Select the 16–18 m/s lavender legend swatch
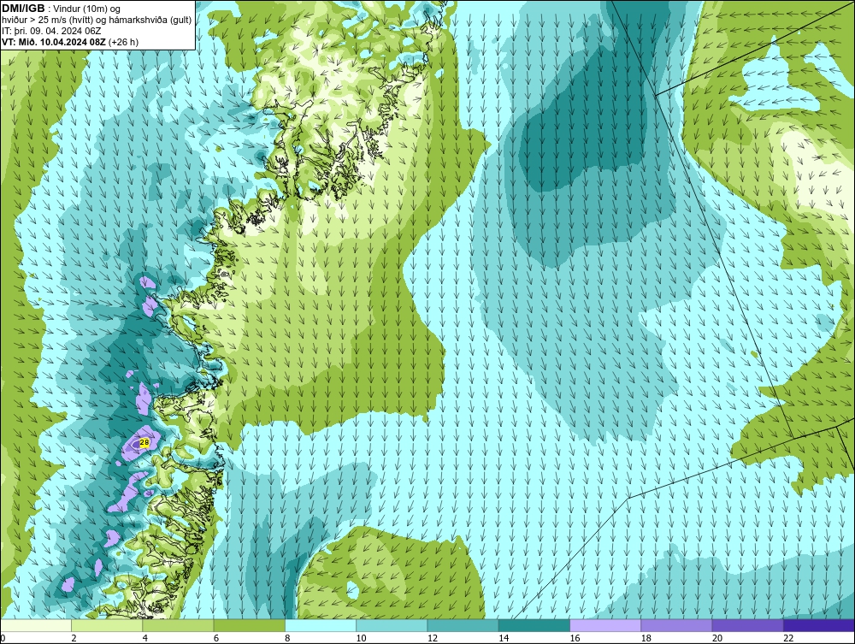The width and height of the screenshot is (855, 644). (x=605, y=625)
